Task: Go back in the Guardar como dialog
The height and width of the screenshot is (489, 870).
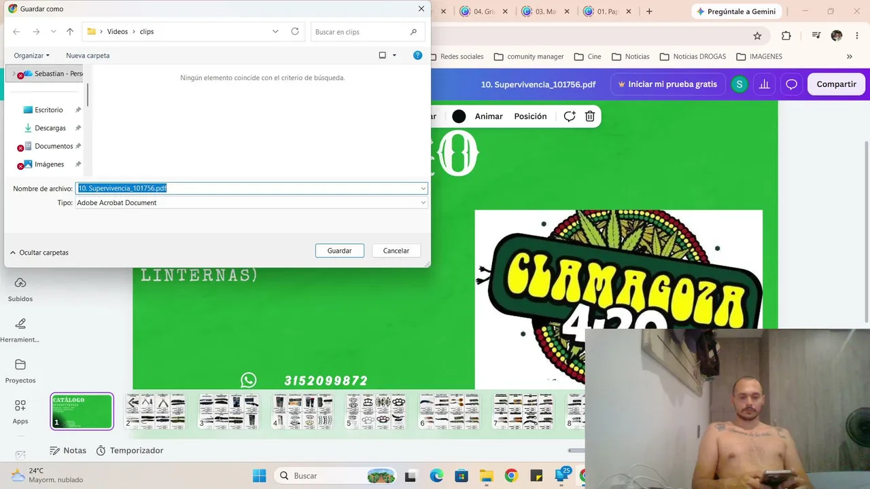Action: coord(16,32)
